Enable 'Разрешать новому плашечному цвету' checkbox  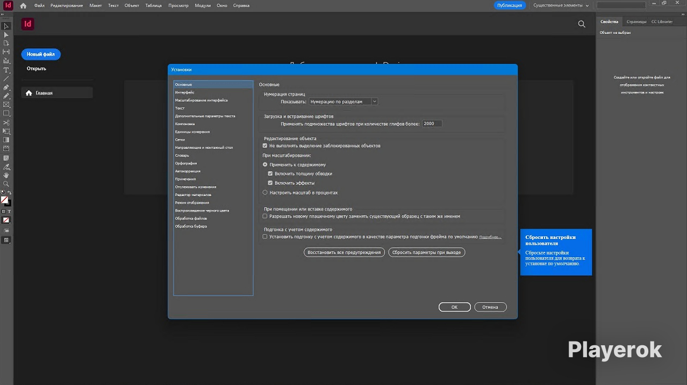tap(265, 216)
